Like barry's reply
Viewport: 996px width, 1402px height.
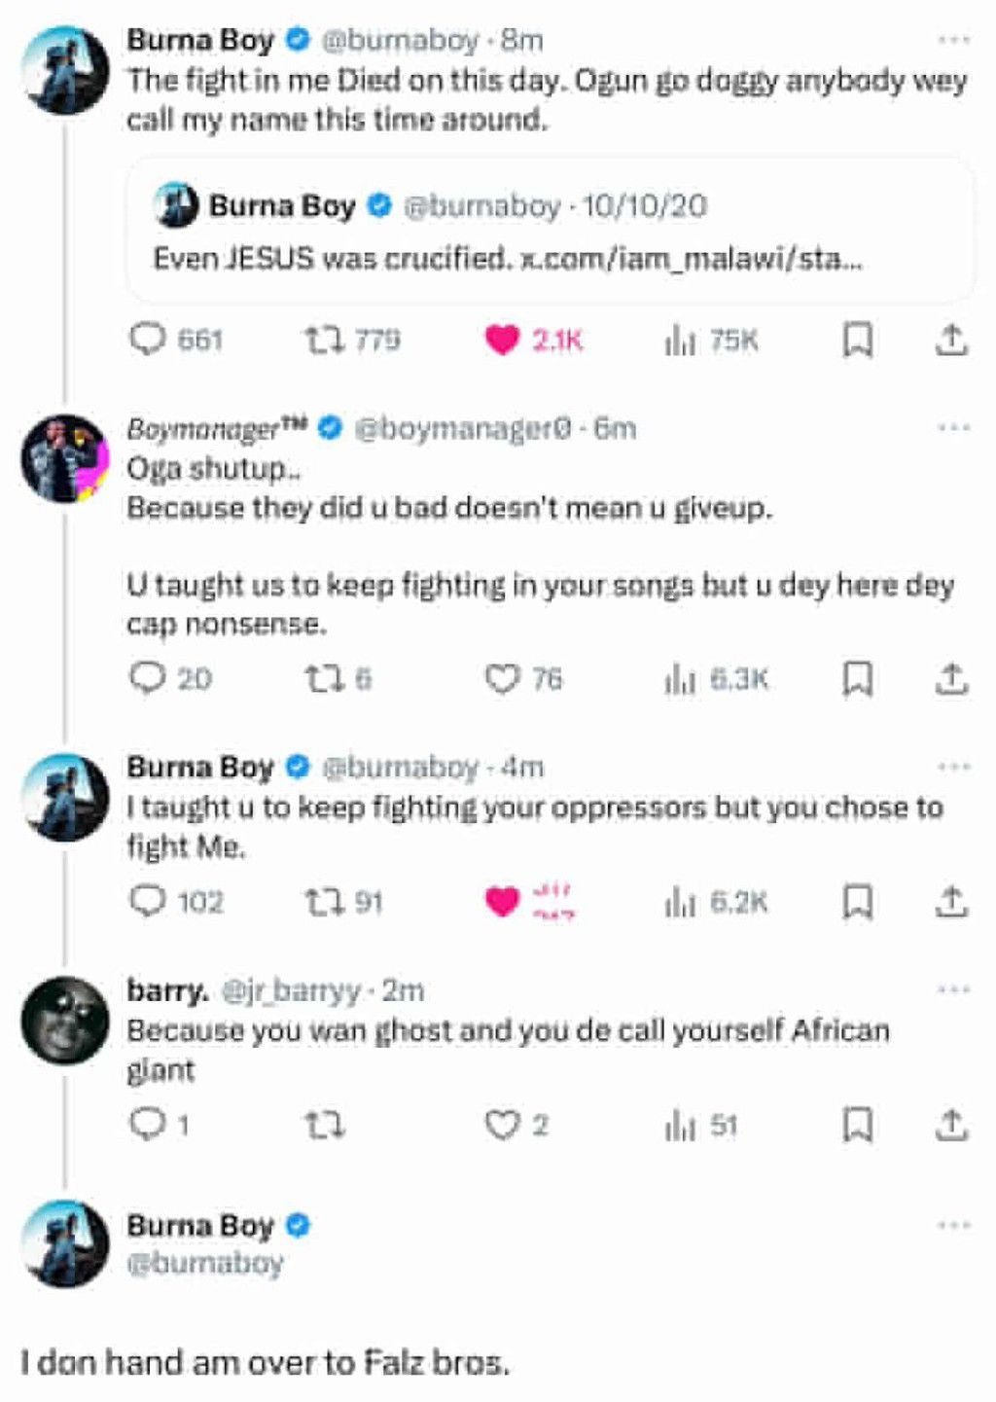point(502,1125)
